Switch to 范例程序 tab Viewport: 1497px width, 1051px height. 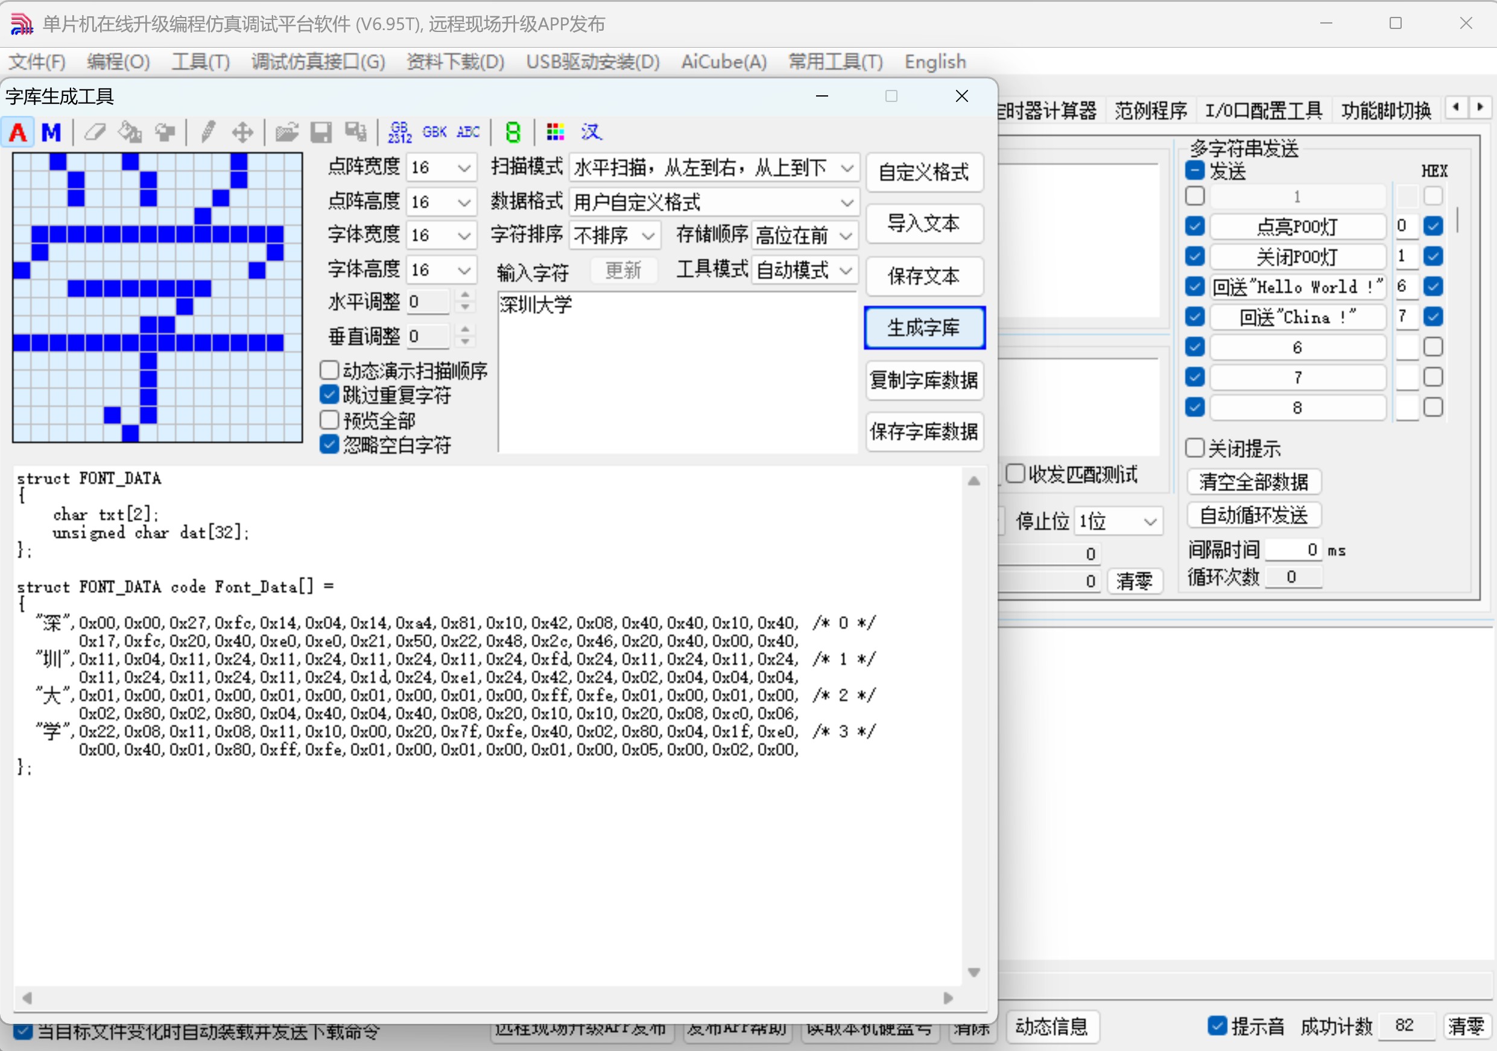tap(1151, 111)
